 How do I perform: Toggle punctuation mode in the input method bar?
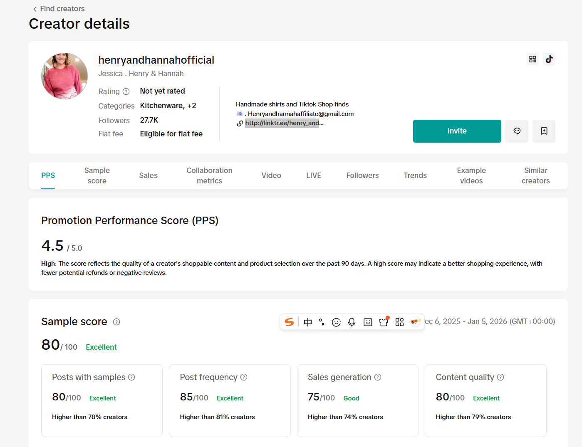[322, 322]
